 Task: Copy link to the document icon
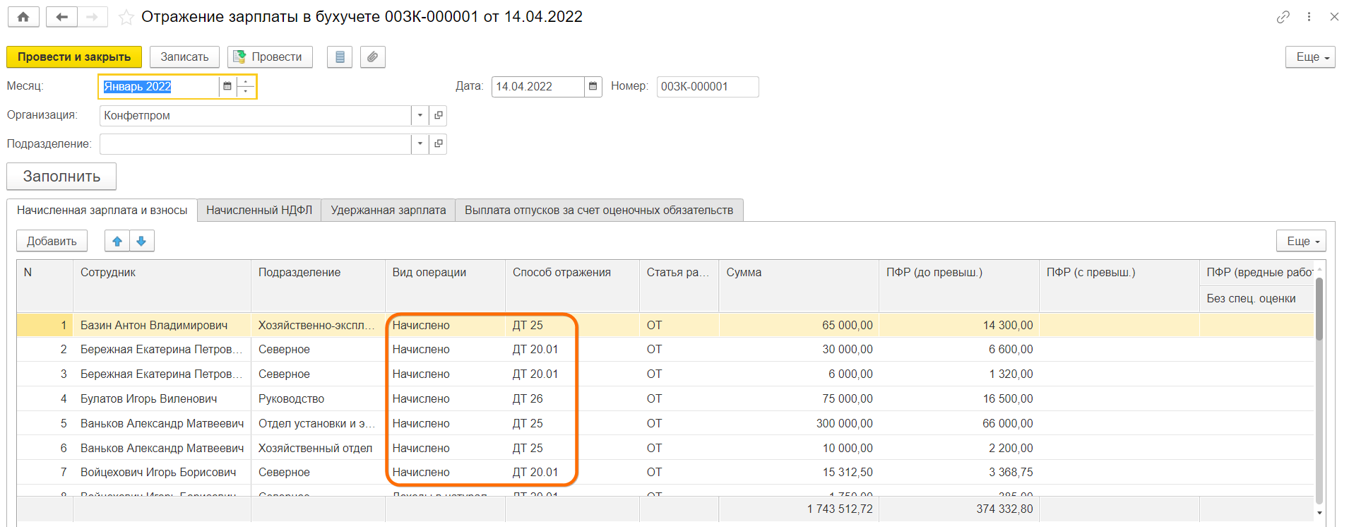[x=1283, y=17]
